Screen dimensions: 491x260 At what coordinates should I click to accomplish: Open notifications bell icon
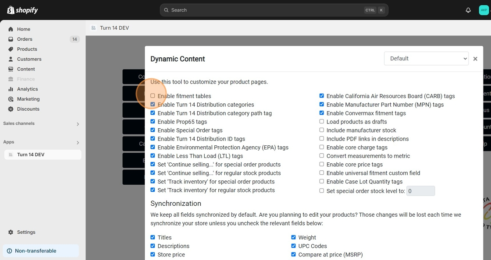[x=468, y=10]
